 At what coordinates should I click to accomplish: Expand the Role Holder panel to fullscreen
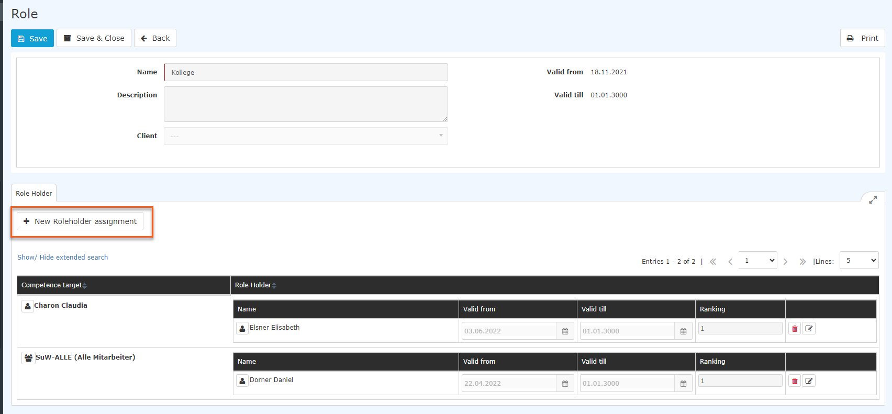[873, 200]
